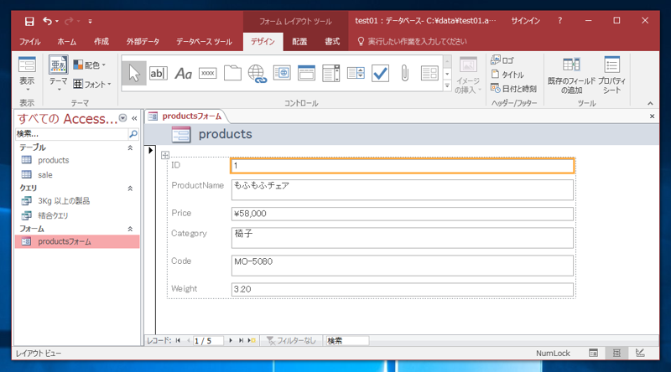Collapse the クエリ group
The height and width of the screenshot is (372, 671).
(x=130, y=189)
